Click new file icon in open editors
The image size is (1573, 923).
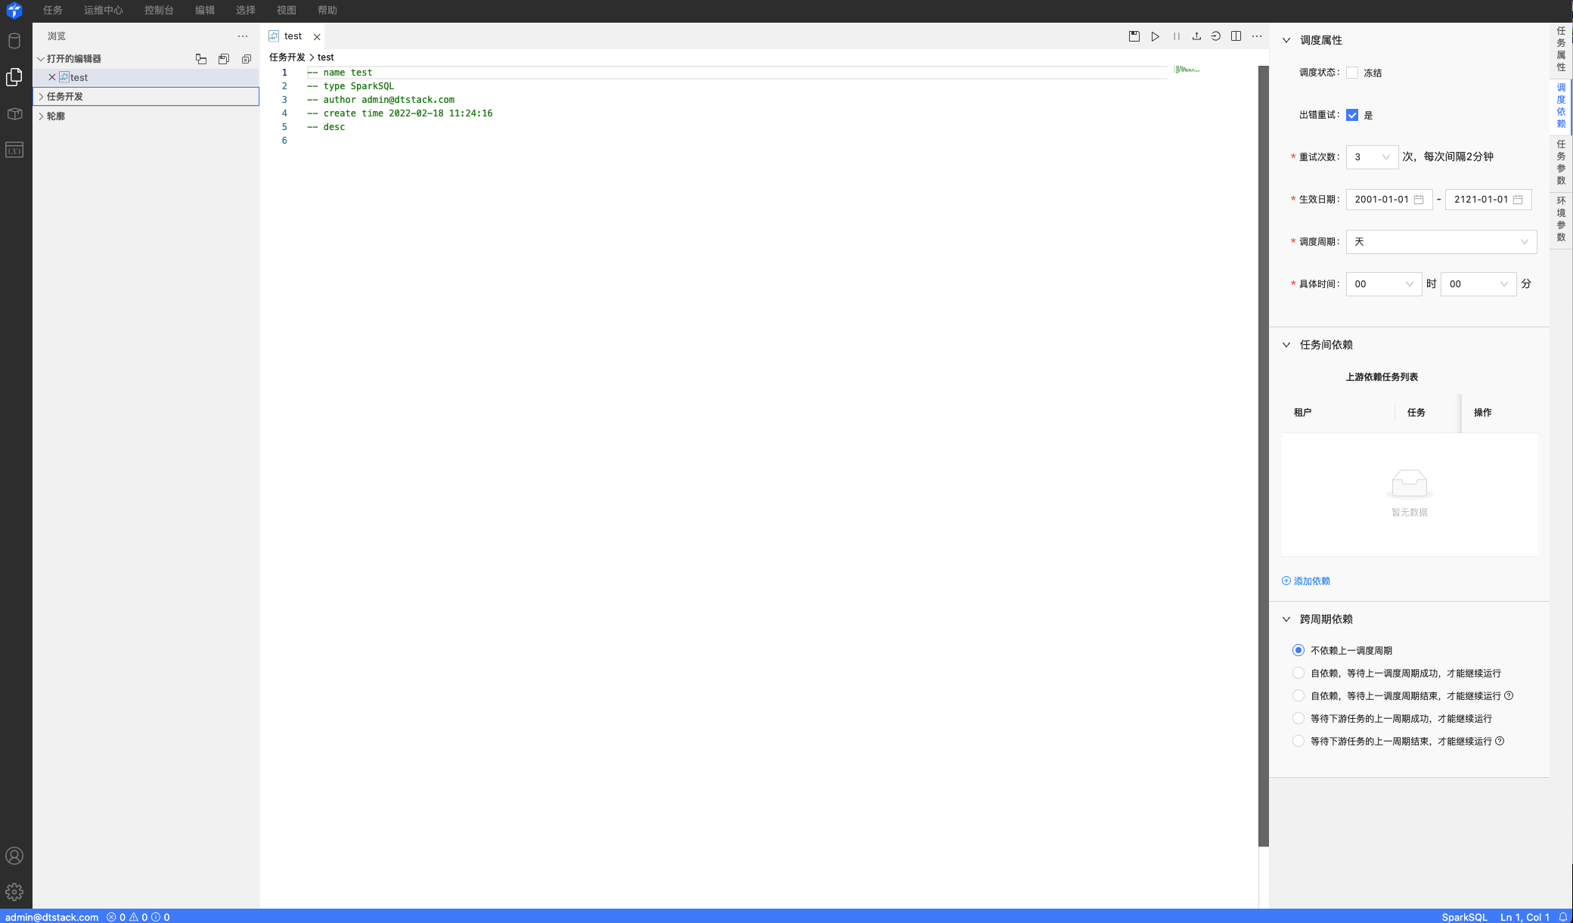(201, 59)
